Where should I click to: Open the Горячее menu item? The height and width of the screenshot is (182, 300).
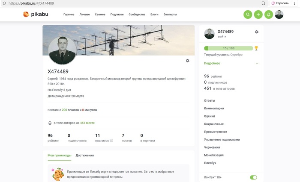(x=69, y=15)
